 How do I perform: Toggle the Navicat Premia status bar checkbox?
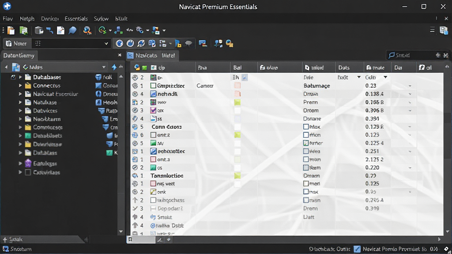pos(357,249)
